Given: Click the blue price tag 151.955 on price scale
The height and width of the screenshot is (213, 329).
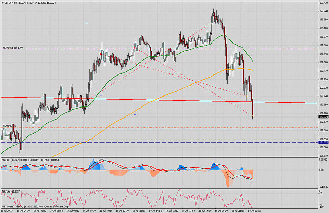Looking at the screenshot, I should pyautogui.click(x=323, y=142).
